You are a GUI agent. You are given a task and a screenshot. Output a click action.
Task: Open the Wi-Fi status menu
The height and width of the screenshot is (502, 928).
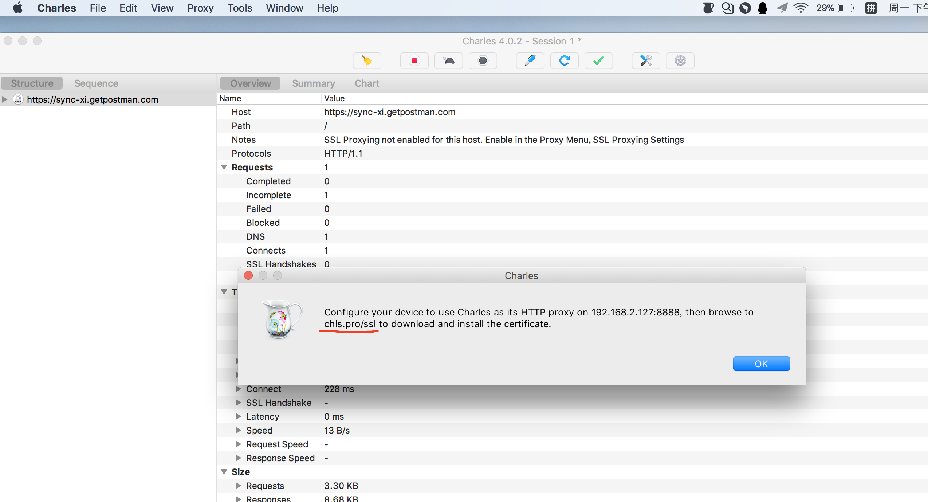pos(801,8)
